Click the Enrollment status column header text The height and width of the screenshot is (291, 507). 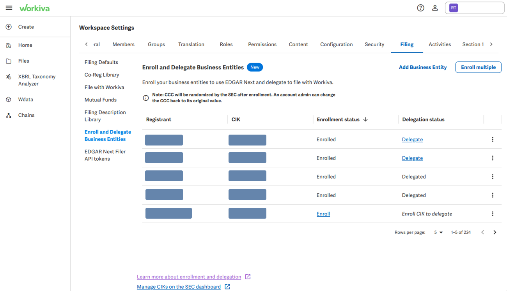pyautogui.click(x=338, y=119)
